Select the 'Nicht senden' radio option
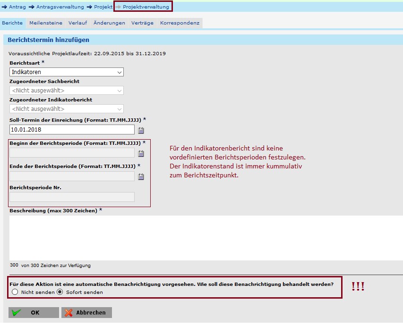403x326 pixels. tap(15, 292)
